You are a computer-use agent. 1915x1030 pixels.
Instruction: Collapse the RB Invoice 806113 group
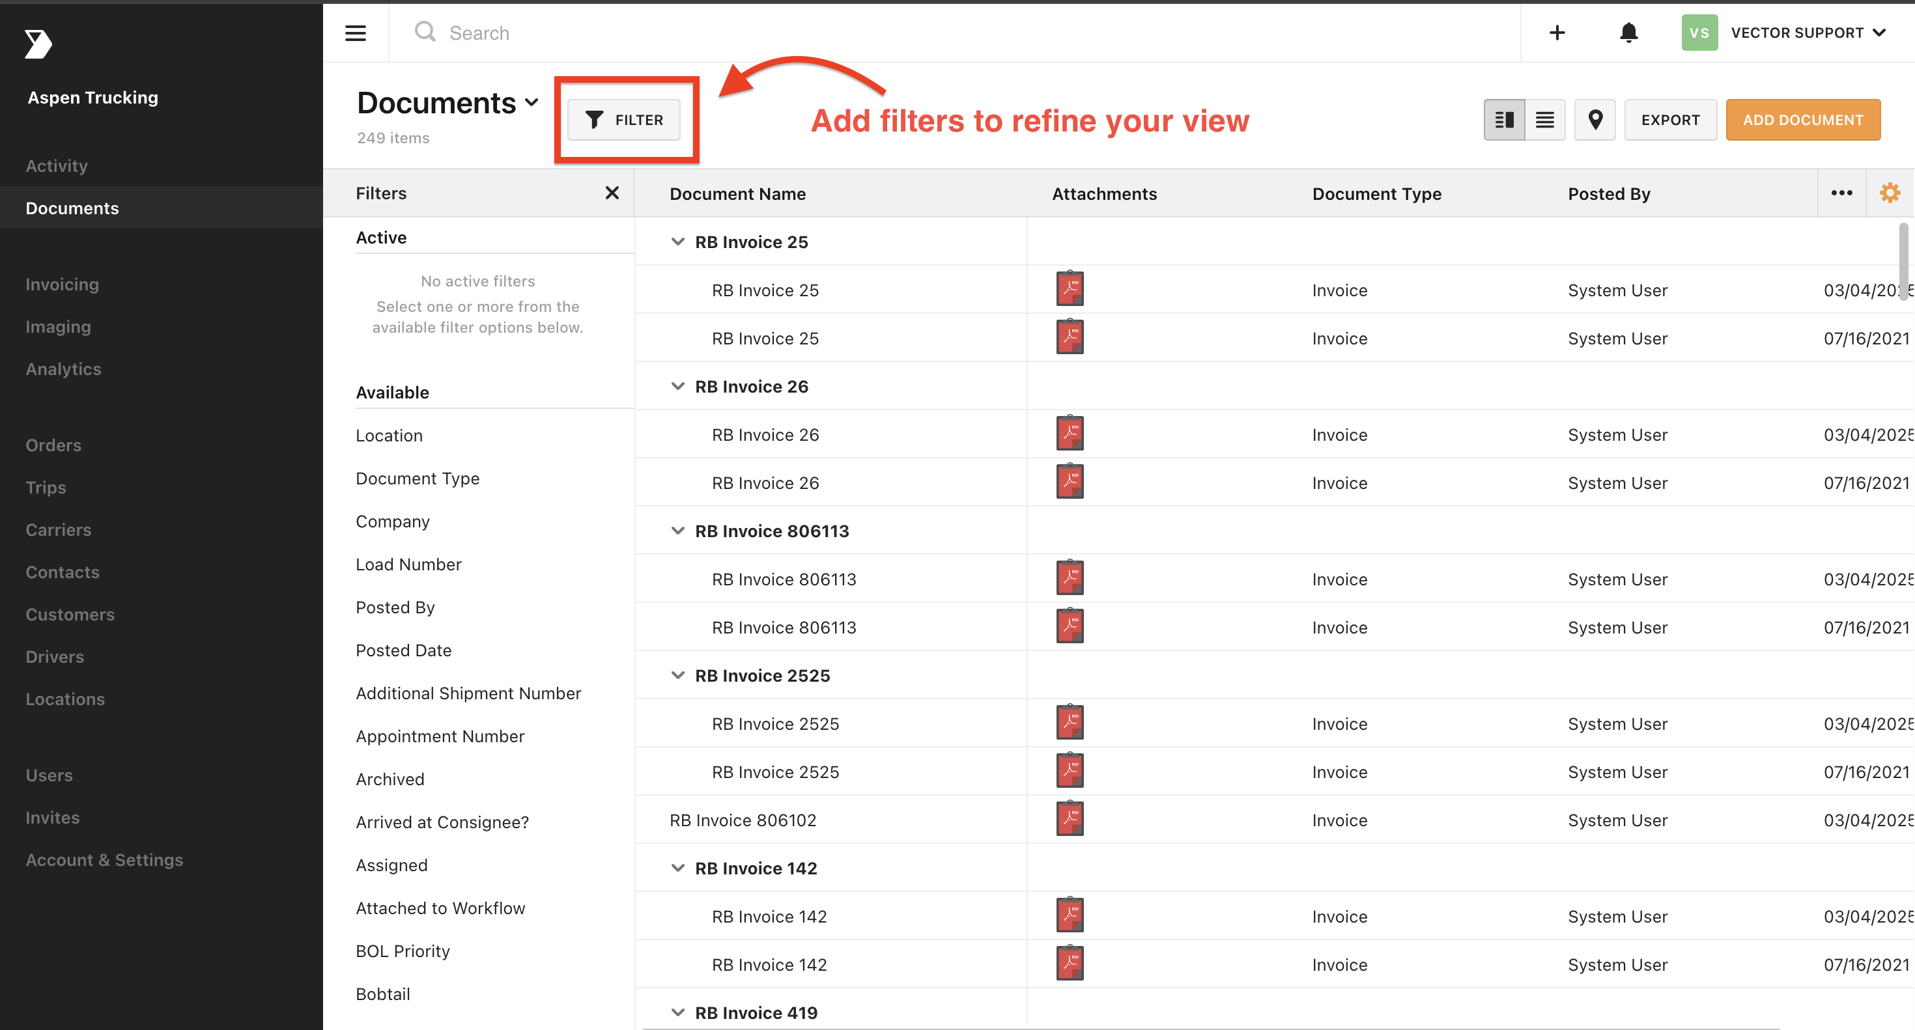point(677,531)
